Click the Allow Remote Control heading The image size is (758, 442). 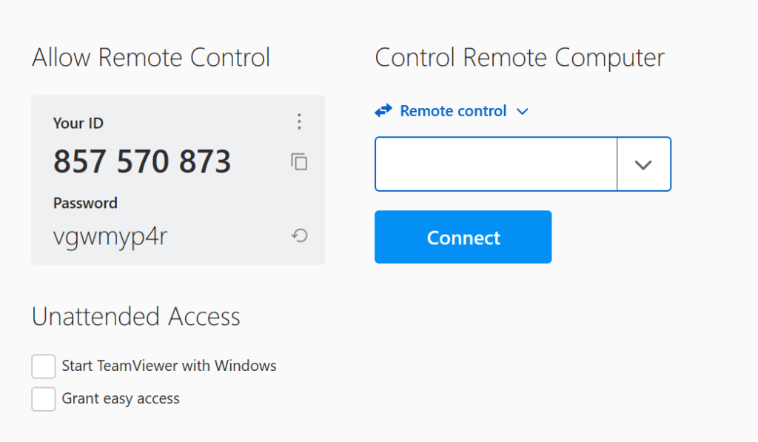pos(150,57)
